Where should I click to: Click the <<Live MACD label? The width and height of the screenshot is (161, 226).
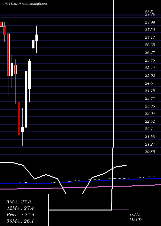(x=136, y=218)
